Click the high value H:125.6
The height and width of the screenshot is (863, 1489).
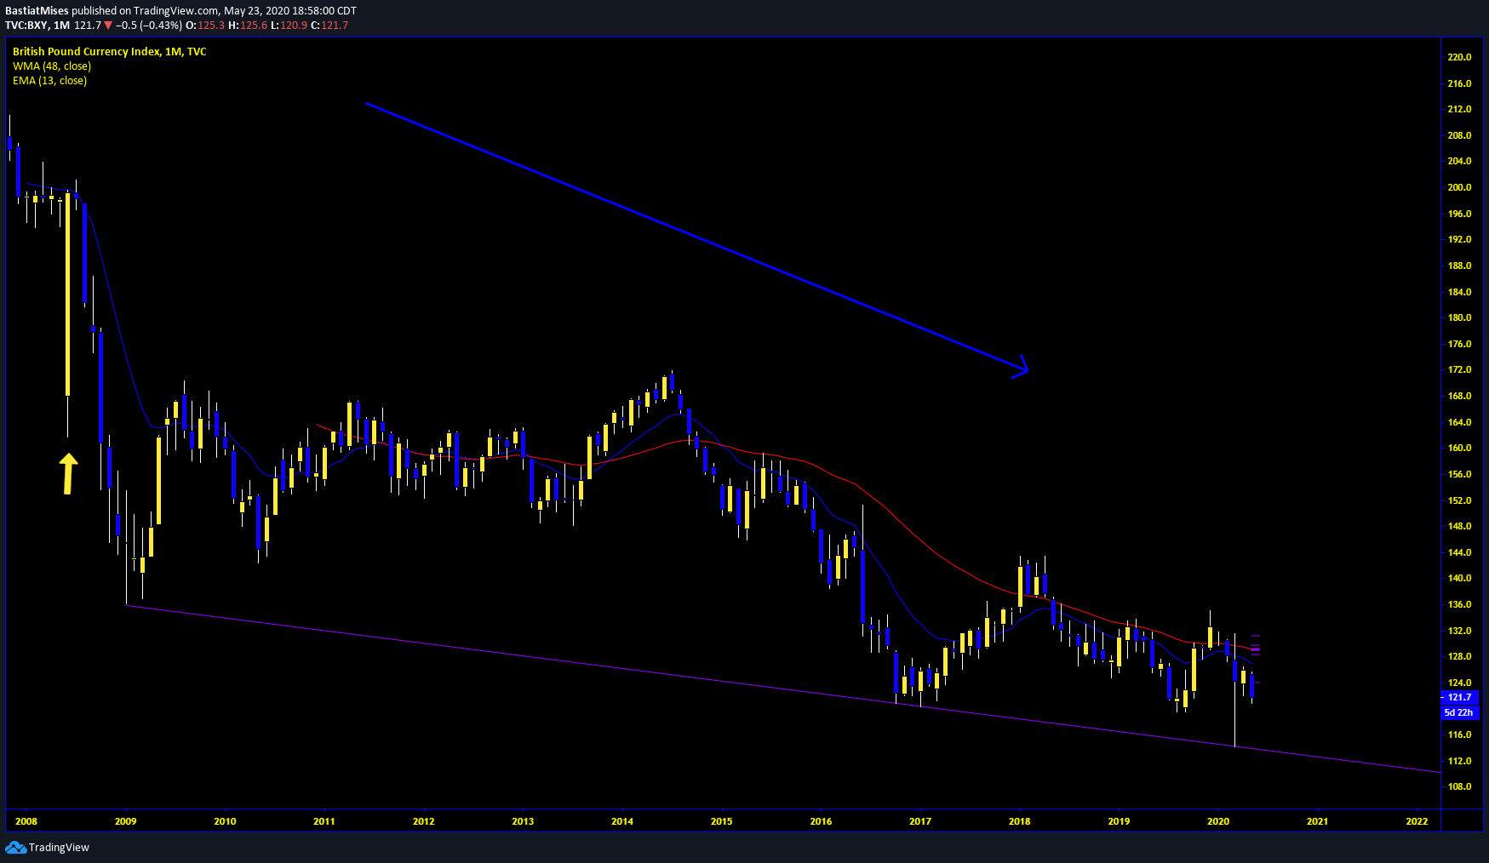coord(248,26)
